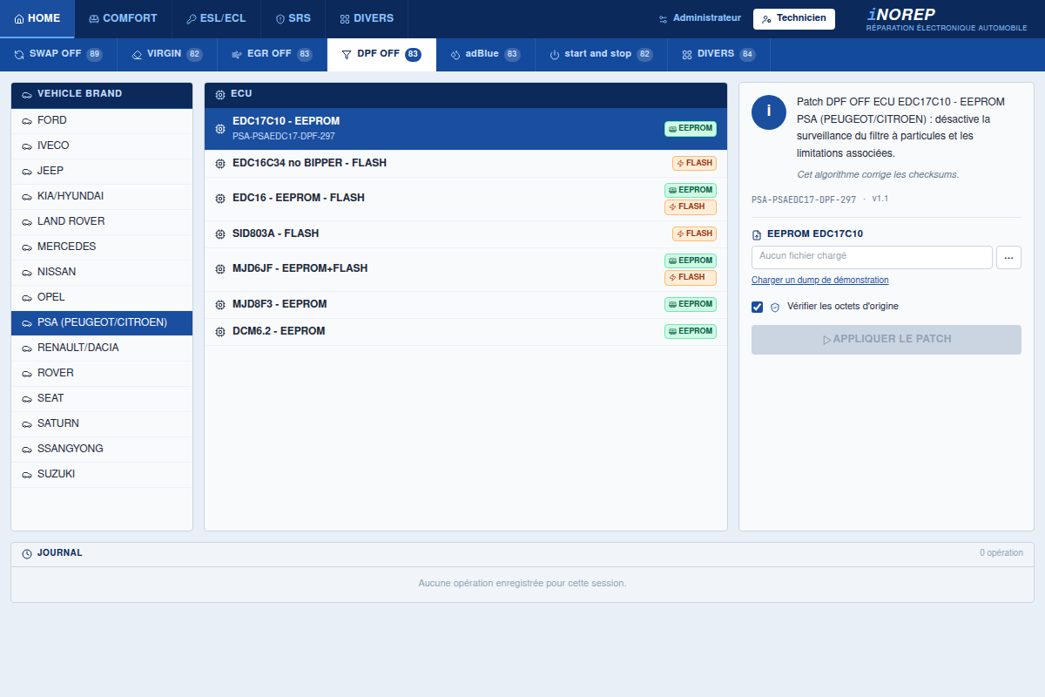
Task: Select JEEP in brand list
Action: pyautogui.click(x=102, y=172)
